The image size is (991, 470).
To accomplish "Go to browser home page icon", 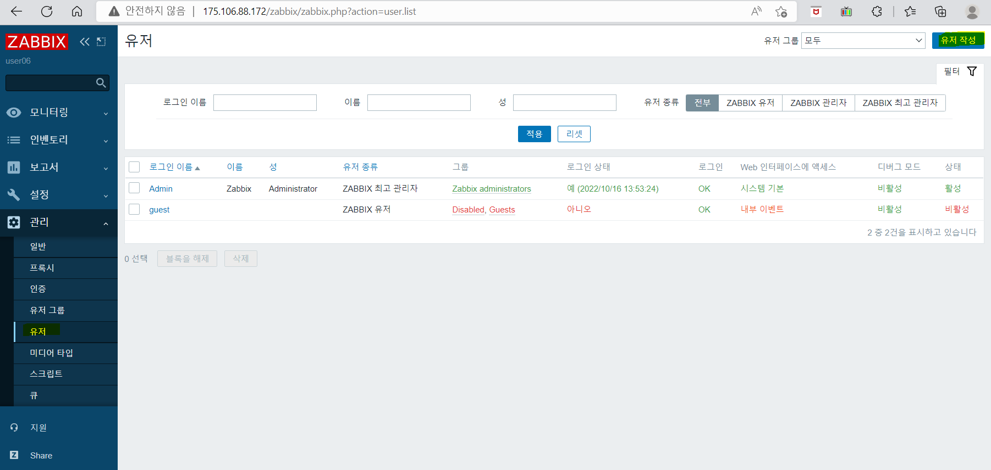I will point(77,11).
